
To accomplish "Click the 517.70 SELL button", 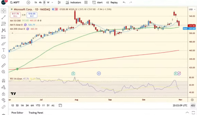I will point(15,15).
